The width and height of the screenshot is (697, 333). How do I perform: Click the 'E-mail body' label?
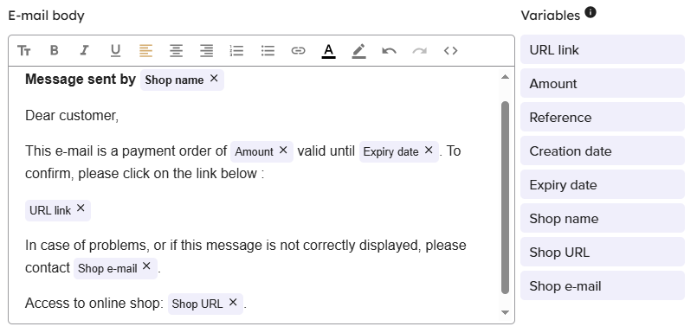point(46,16)
